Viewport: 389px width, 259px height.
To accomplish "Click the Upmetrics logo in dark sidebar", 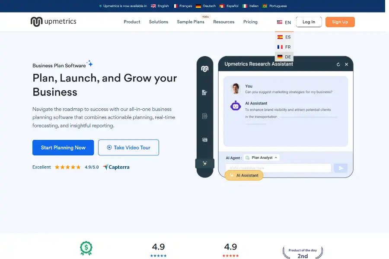I will coord(205,69).
